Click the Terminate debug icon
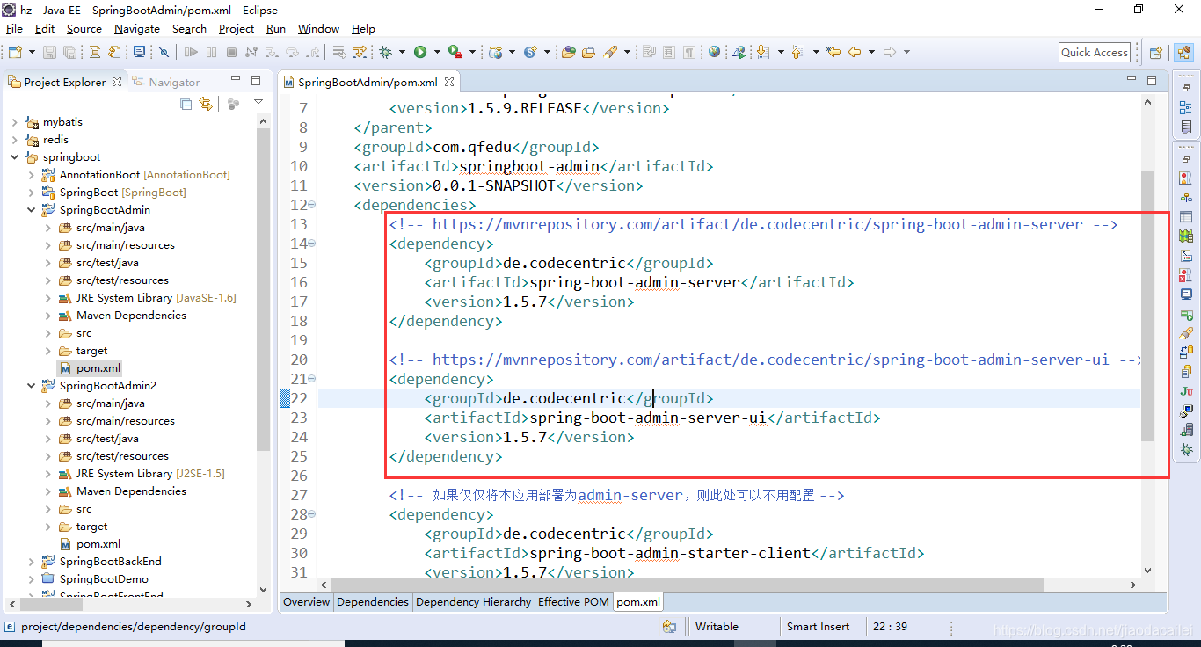The image size is (1201, 647). 231,52
